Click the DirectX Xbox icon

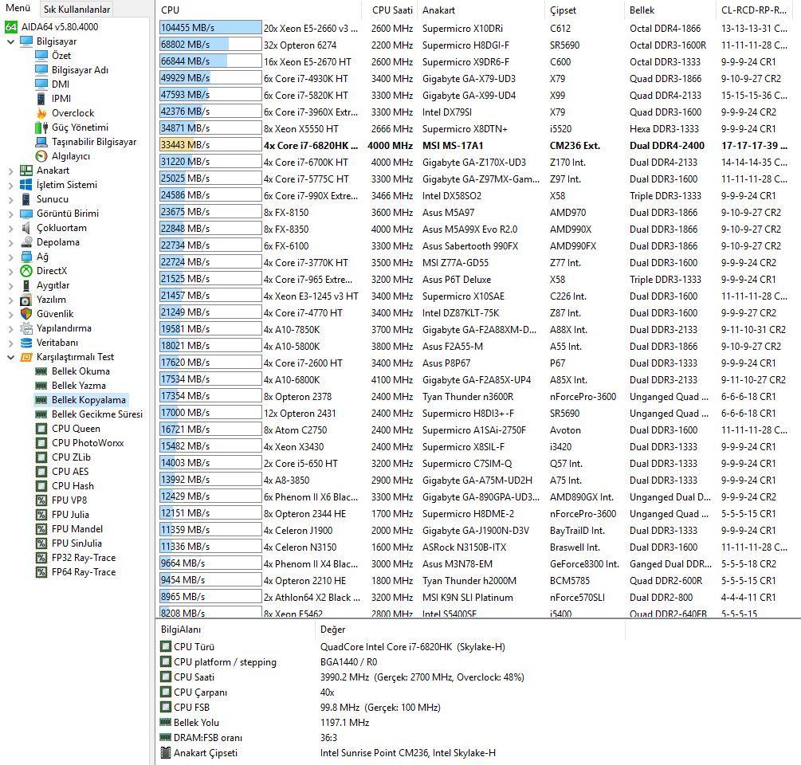coord(26,271)
